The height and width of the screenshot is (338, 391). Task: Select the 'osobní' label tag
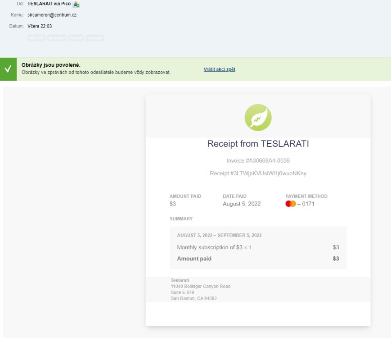click(76, 38)
